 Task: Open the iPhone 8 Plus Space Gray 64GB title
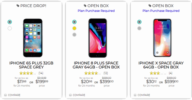click(x=96, y=65)
